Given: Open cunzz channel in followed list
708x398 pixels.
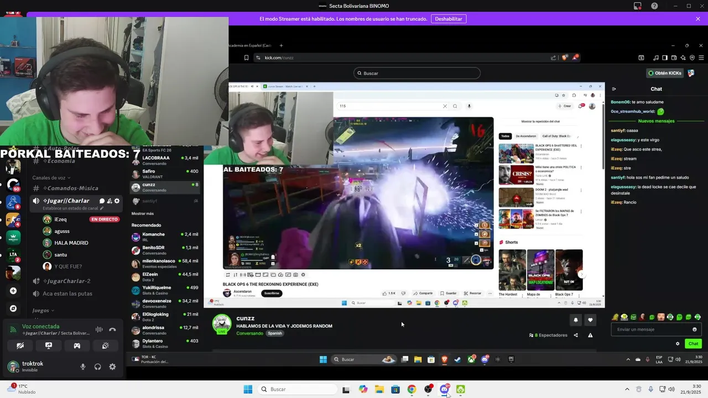Looking at the screenshot, I should 165,187.
